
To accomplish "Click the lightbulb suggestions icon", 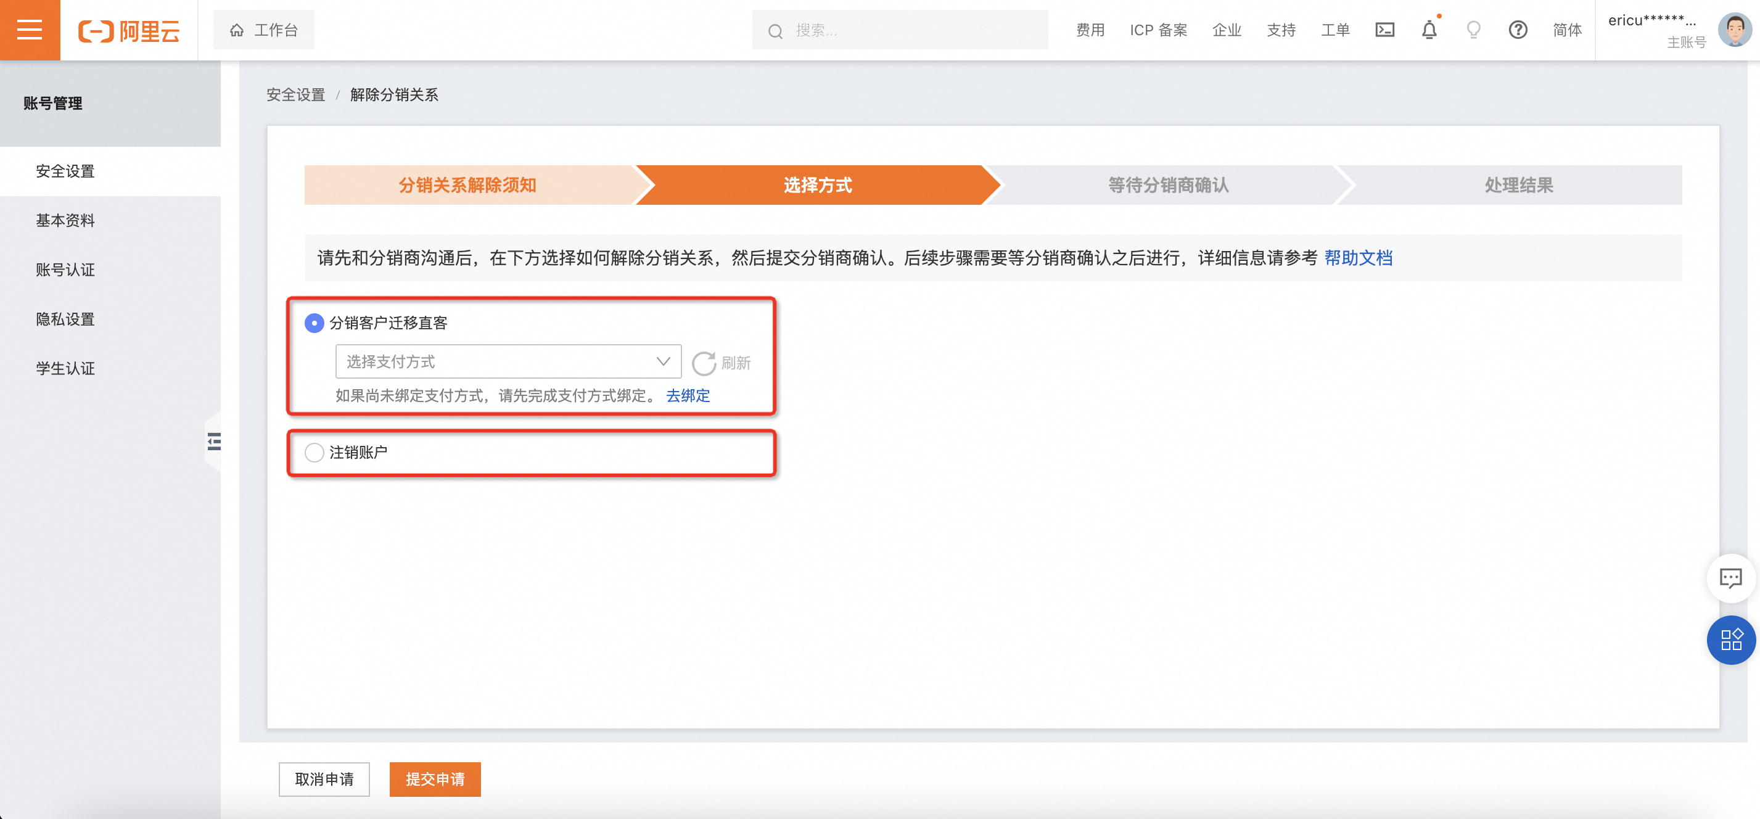I will click(x=1473, y=30).
